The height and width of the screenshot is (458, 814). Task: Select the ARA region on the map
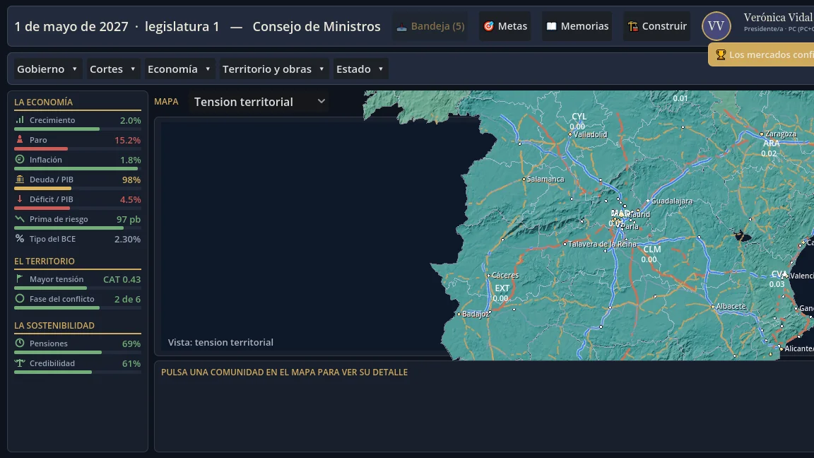click(772, 143)
